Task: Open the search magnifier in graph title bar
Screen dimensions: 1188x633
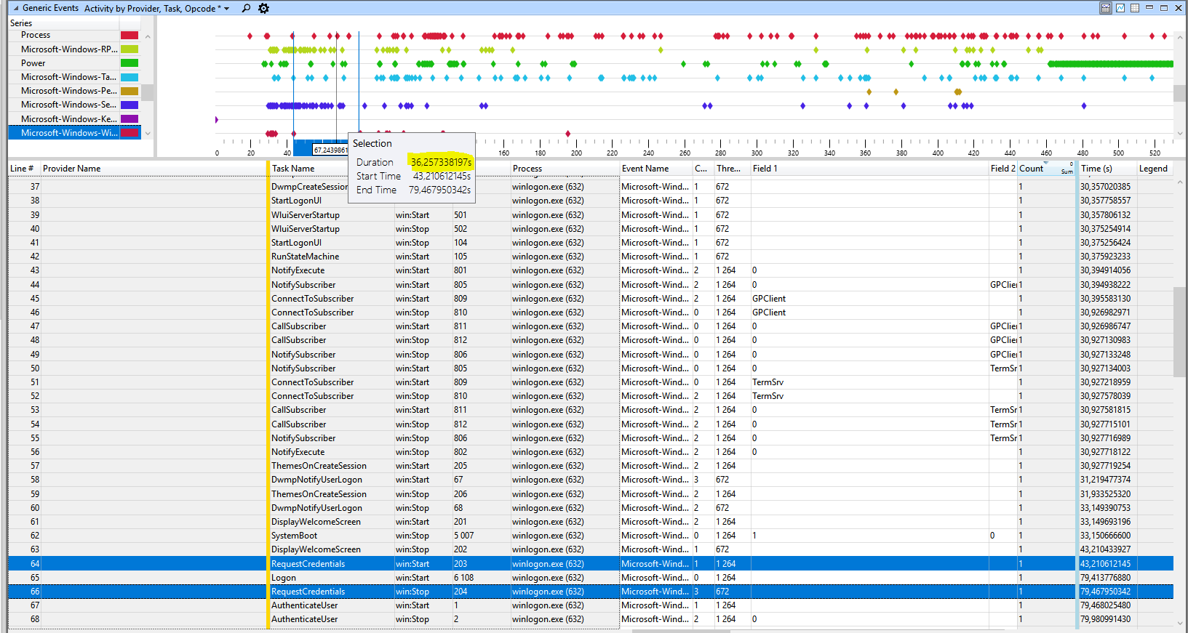Action: tap(246, 8)
